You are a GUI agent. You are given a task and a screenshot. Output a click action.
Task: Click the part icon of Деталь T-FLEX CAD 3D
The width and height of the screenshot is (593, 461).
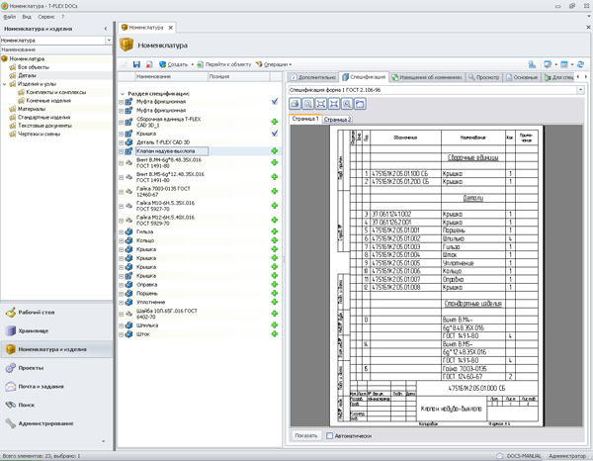click(x=128, y=142)
